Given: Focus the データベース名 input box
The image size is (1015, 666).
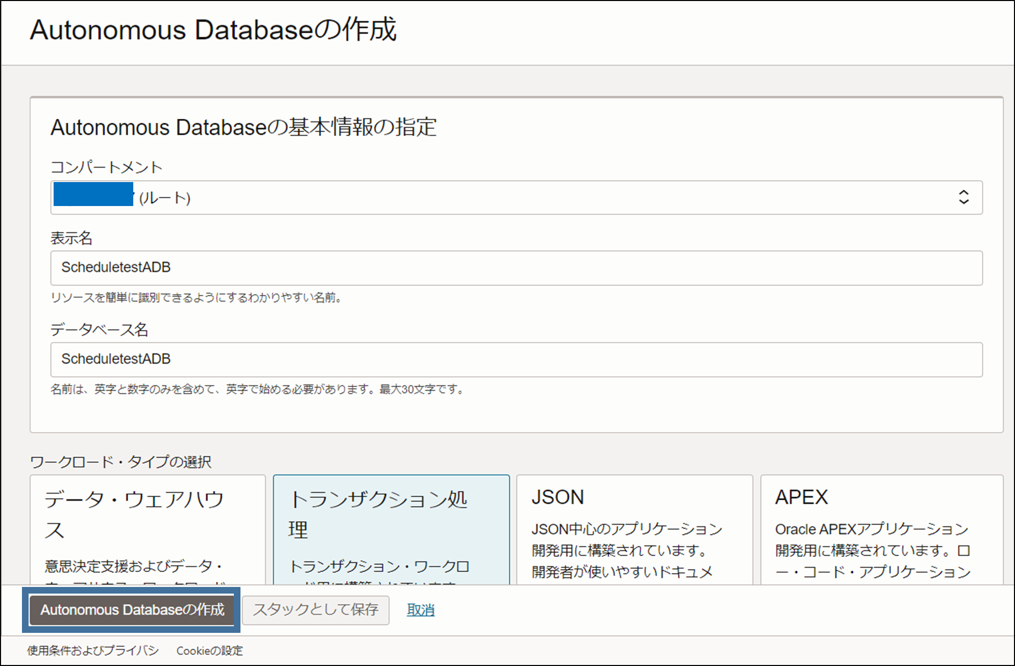Looking at the screenshot, I should point(516,360).
